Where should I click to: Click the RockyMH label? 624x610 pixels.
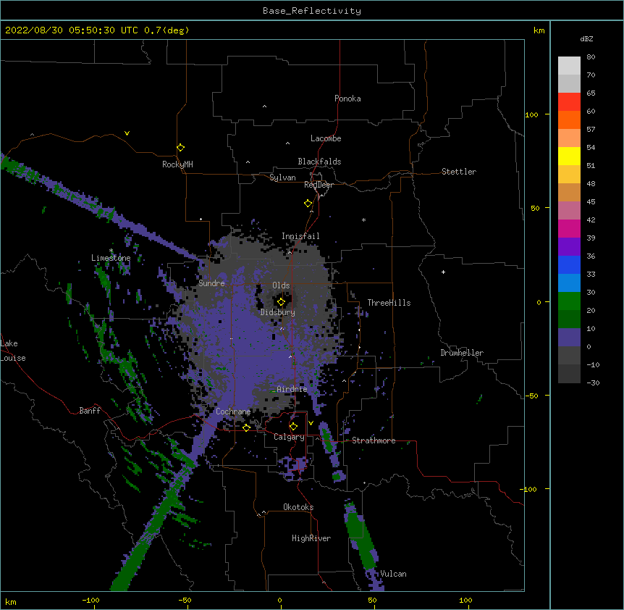[x=177, y=164]
